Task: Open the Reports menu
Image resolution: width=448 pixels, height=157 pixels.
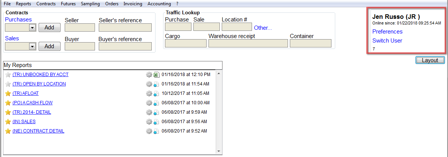Action: [23, 4]
